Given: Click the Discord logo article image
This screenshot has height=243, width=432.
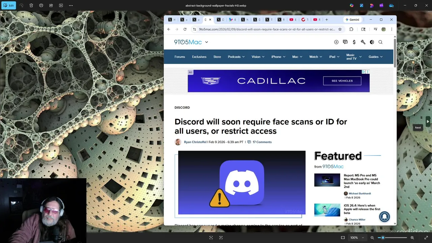Looking at the screenshot, I should tap(242, 183).
